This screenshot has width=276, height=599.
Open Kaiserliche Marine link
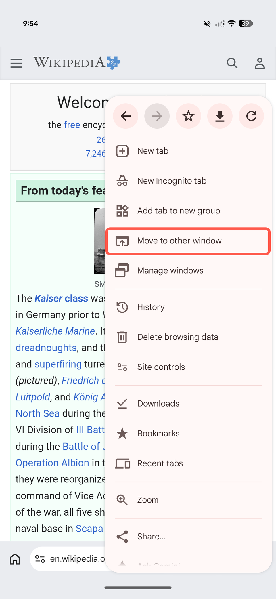point(55,331)
